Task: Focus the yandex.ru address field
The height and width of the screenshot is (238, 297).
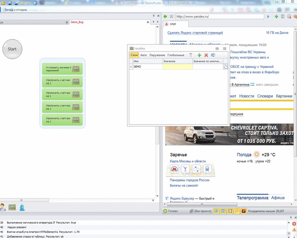Action: [220, 16]
